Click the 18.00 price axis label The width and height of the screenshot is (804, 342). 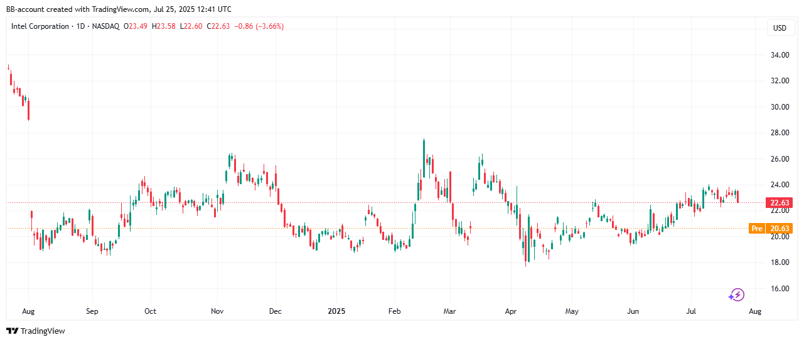click(x=781, y=262)
